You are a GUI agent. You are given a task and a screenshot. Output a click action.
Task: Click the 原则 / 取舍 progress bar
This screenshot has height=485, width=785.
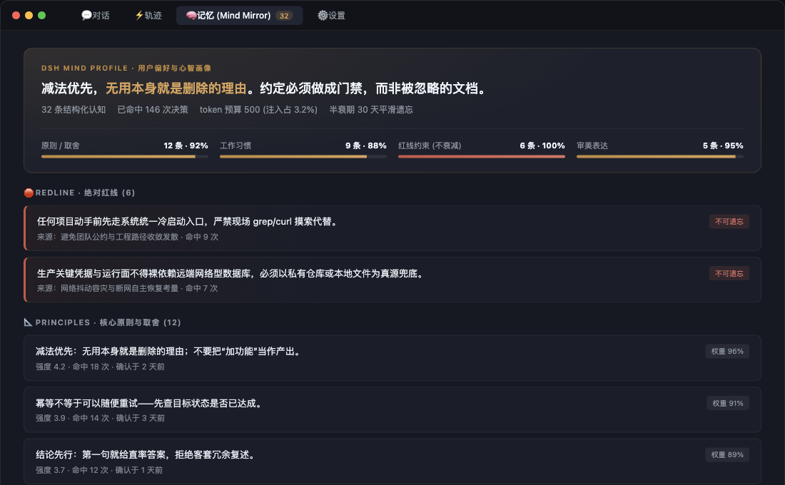click(125, 157)
